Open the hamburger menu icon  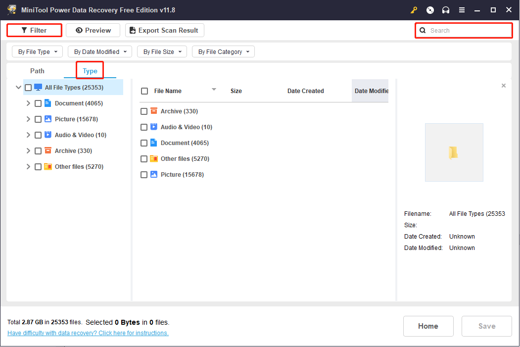462,10
